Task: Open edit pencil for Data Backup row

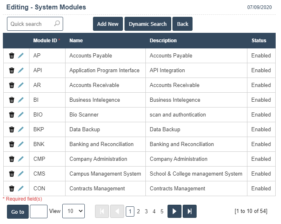Action: (x=21, y=130)
